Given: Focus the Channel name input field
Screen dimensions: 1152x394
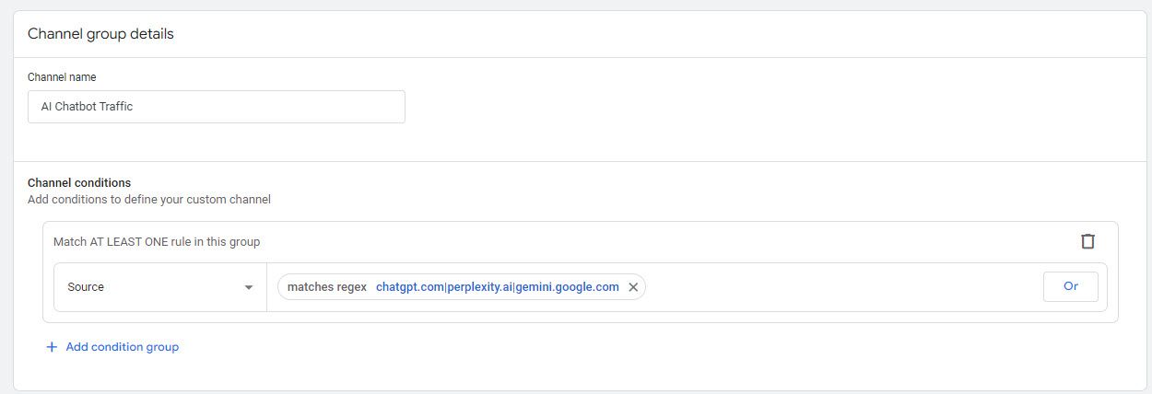Looking at the screenshot, I should click(276, 107).
